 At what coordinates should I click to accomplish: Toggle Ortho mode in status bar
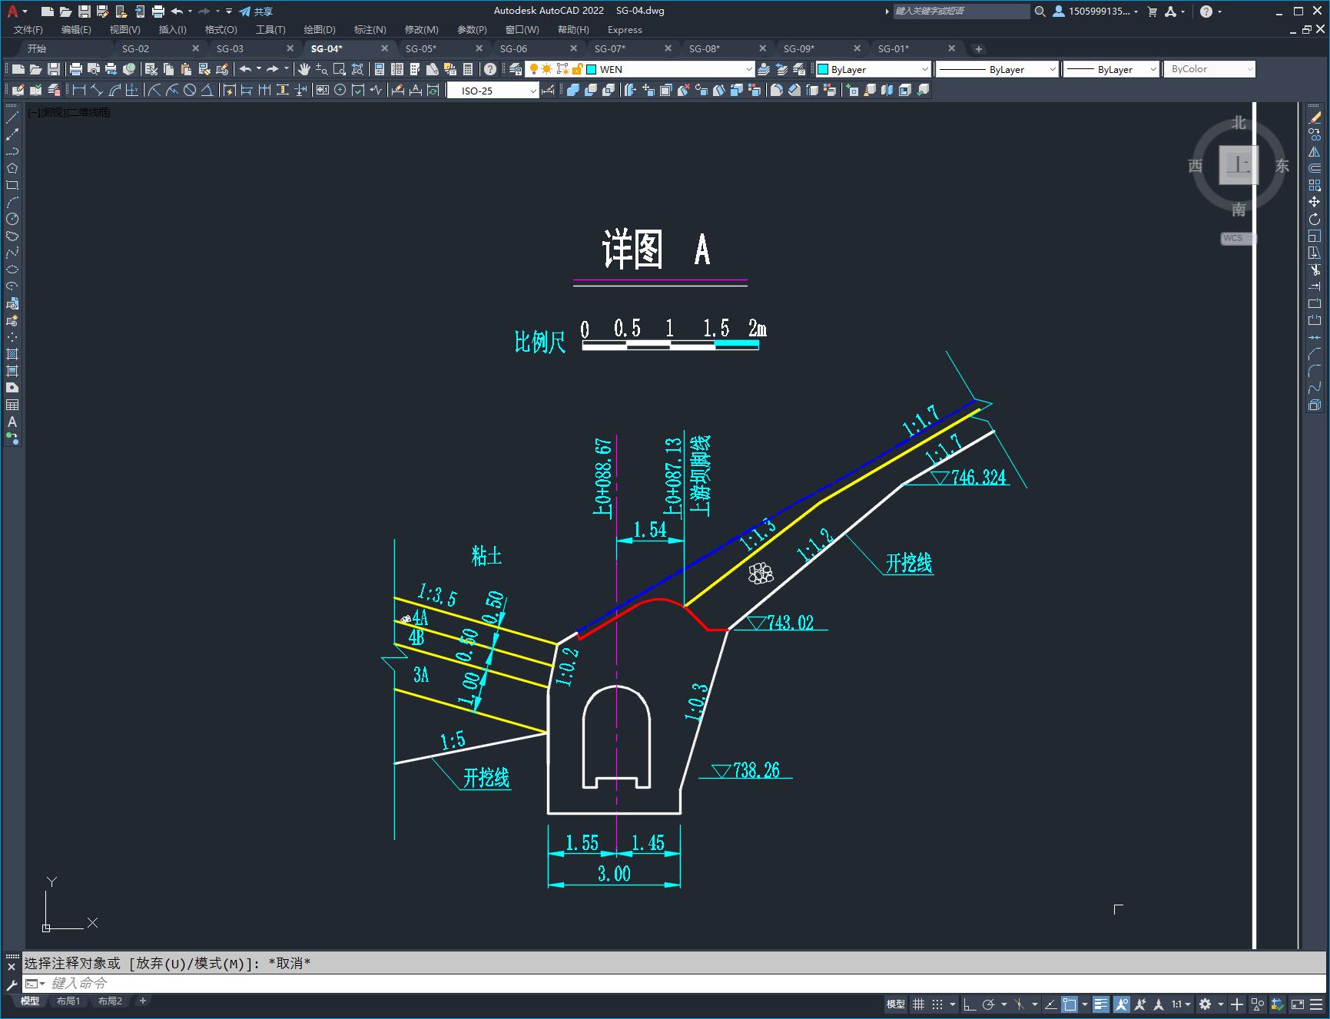[970, 1004]
